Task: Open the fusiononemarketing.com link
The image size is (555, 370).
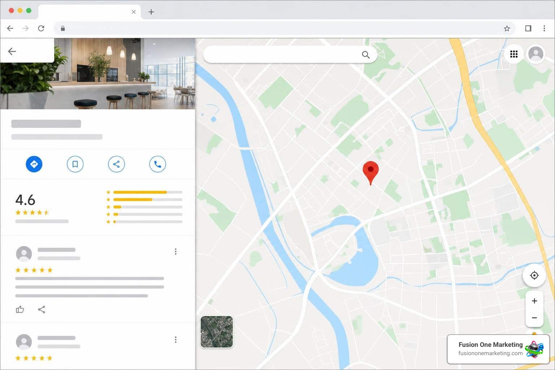Action: pos(490,353)
